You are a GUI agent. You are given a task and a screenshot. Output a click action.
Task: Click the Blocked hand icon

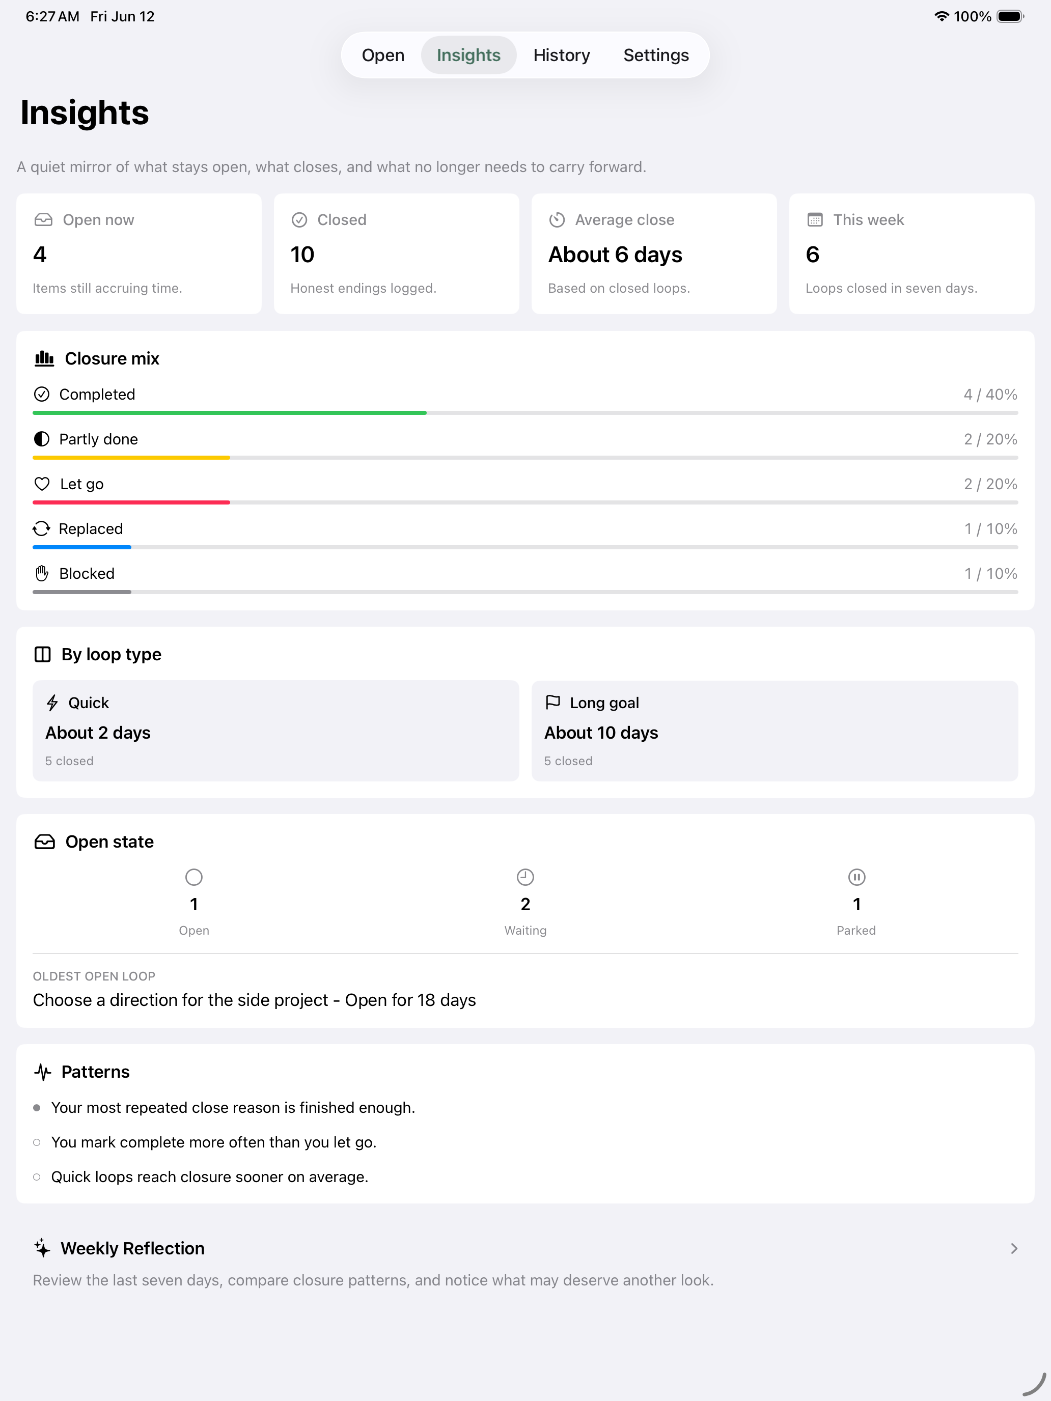[x=42, y=573]
